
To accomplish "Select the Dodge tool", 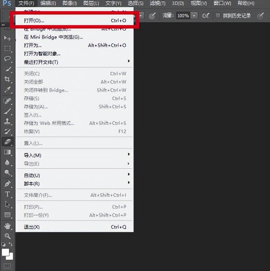I will (x=7, y=173).
